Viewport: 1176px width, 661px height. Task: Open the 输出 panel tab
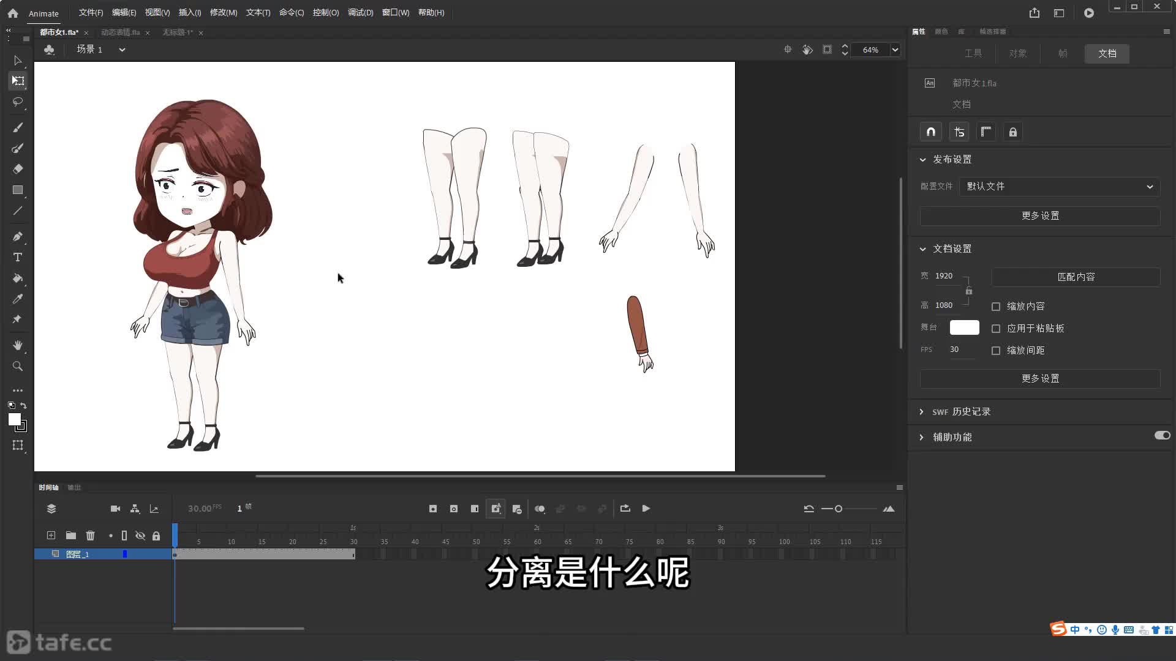74,488
